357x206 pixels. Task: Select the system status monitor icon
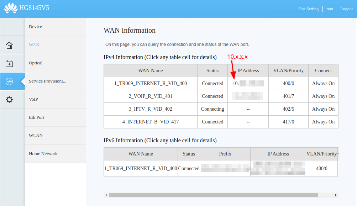[9, 81]
